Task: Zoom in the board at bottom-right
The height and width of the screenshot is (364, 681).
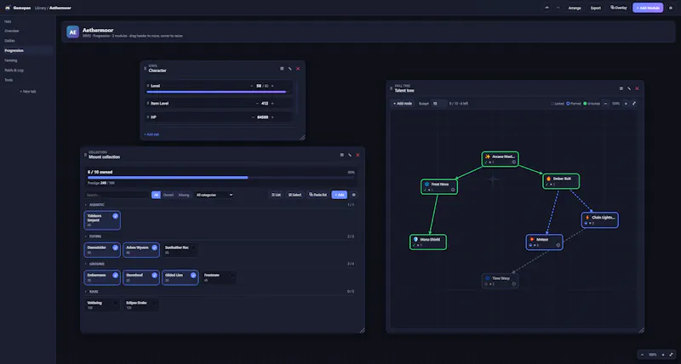Action: point(663,355)
